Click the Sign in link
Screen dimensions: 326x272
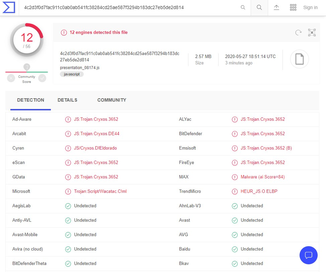tap(310, 7)
